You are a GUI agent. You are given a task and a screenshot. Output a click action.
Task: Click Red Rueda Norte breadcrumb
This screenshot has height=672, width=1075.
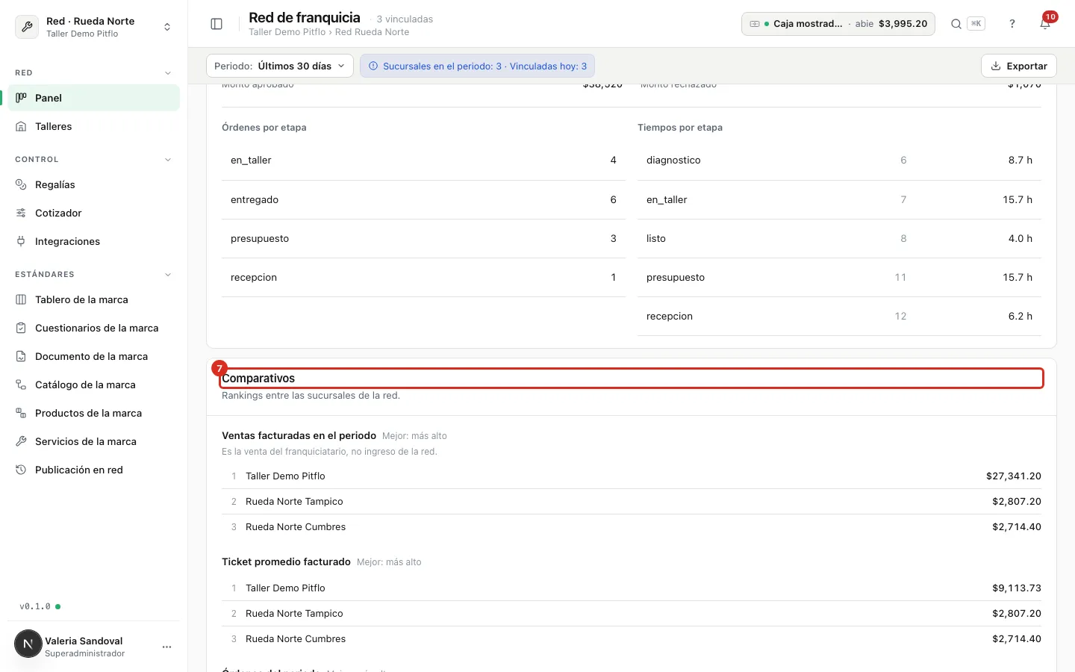click(372, 32)
